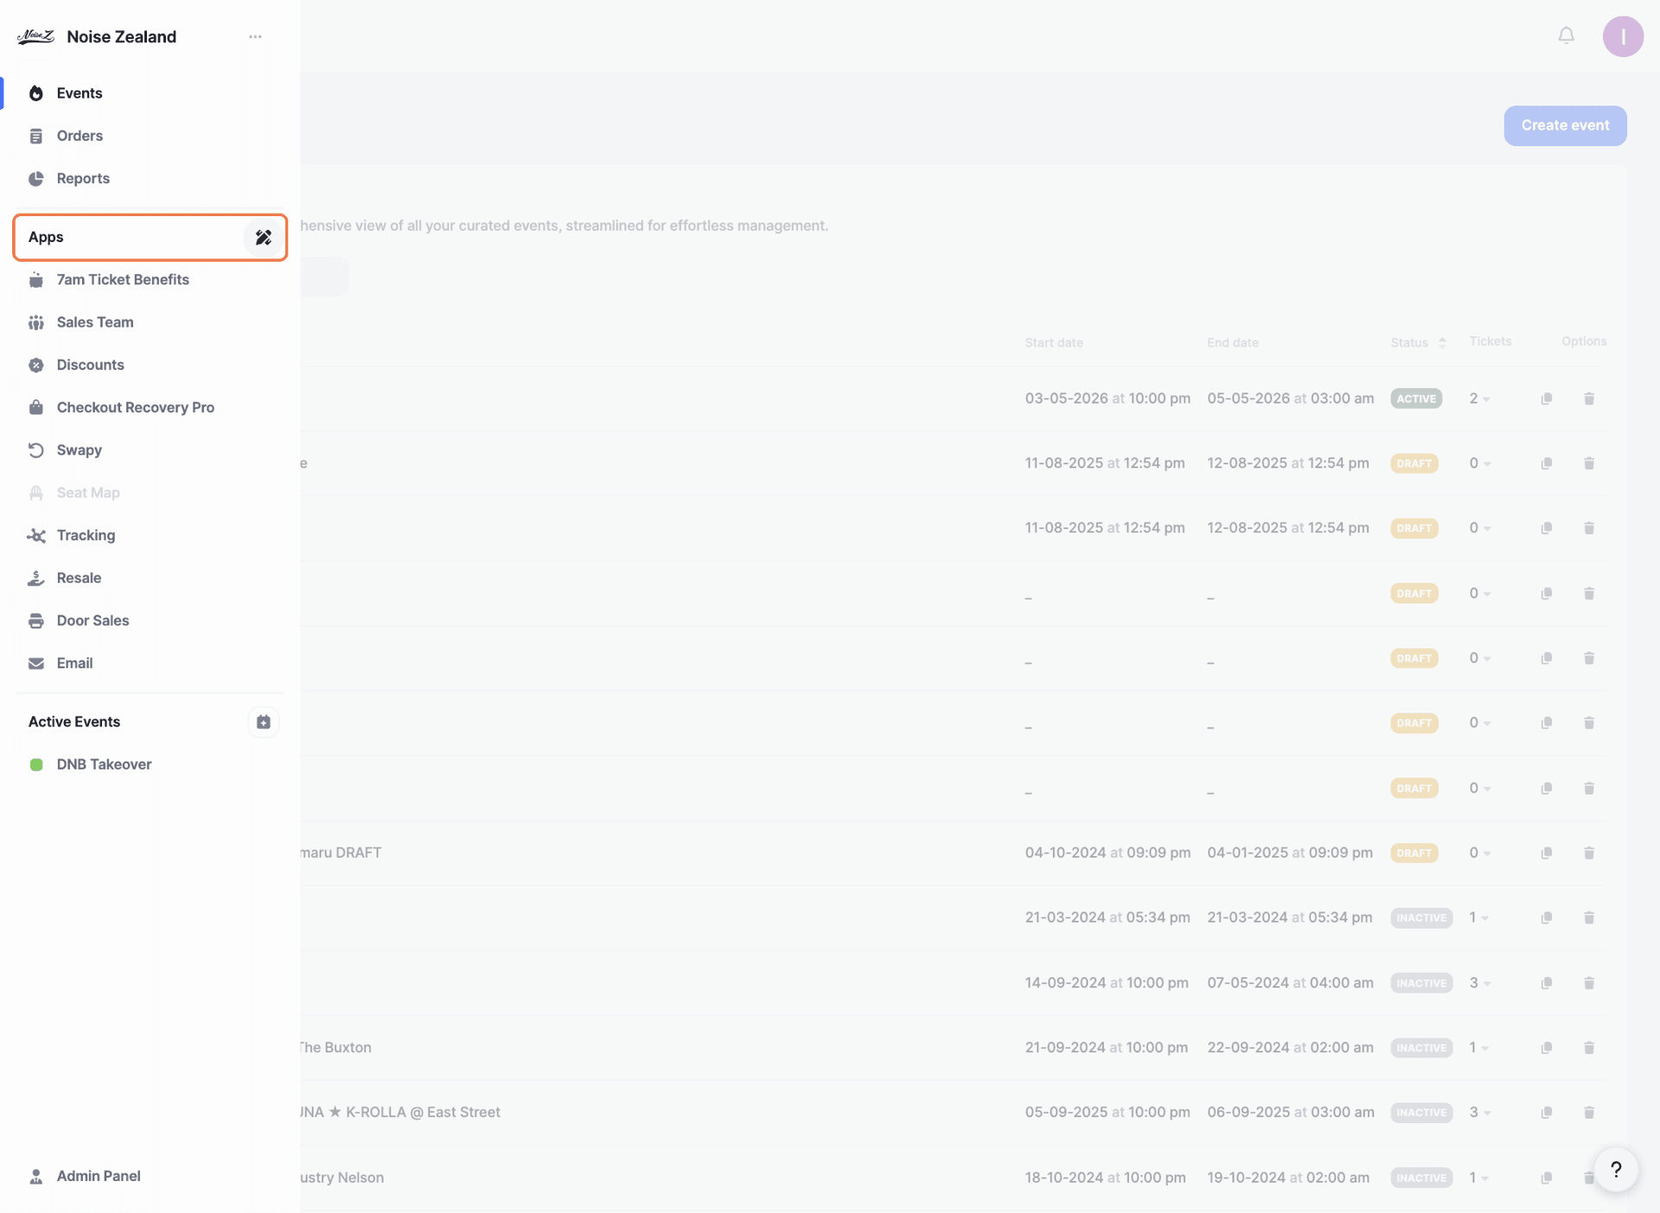The height and width of the screenshot is (1213, 1660).
Task: Open the user avatar in the top right
Action: pyautogui.click(x=1622, y=36)
